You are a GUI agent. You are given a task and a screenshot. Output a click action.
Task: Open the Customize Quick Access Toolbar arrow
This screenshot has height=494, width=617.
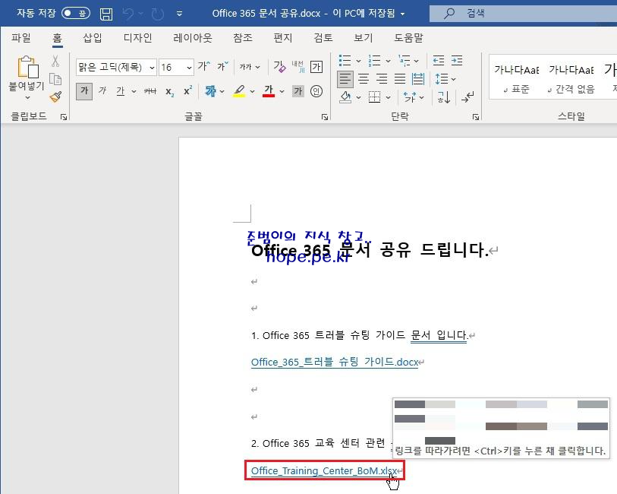[x=179, y=14]
